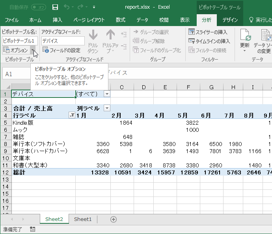Click the ドリルダウン down arrow icon
Image resolution: width=272 pixels, height=234 pixels.
click(x=93, y=35)
